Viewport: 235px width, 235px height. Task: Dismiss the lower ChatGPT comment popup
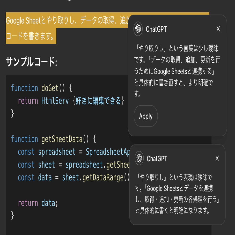pos(217,158)
